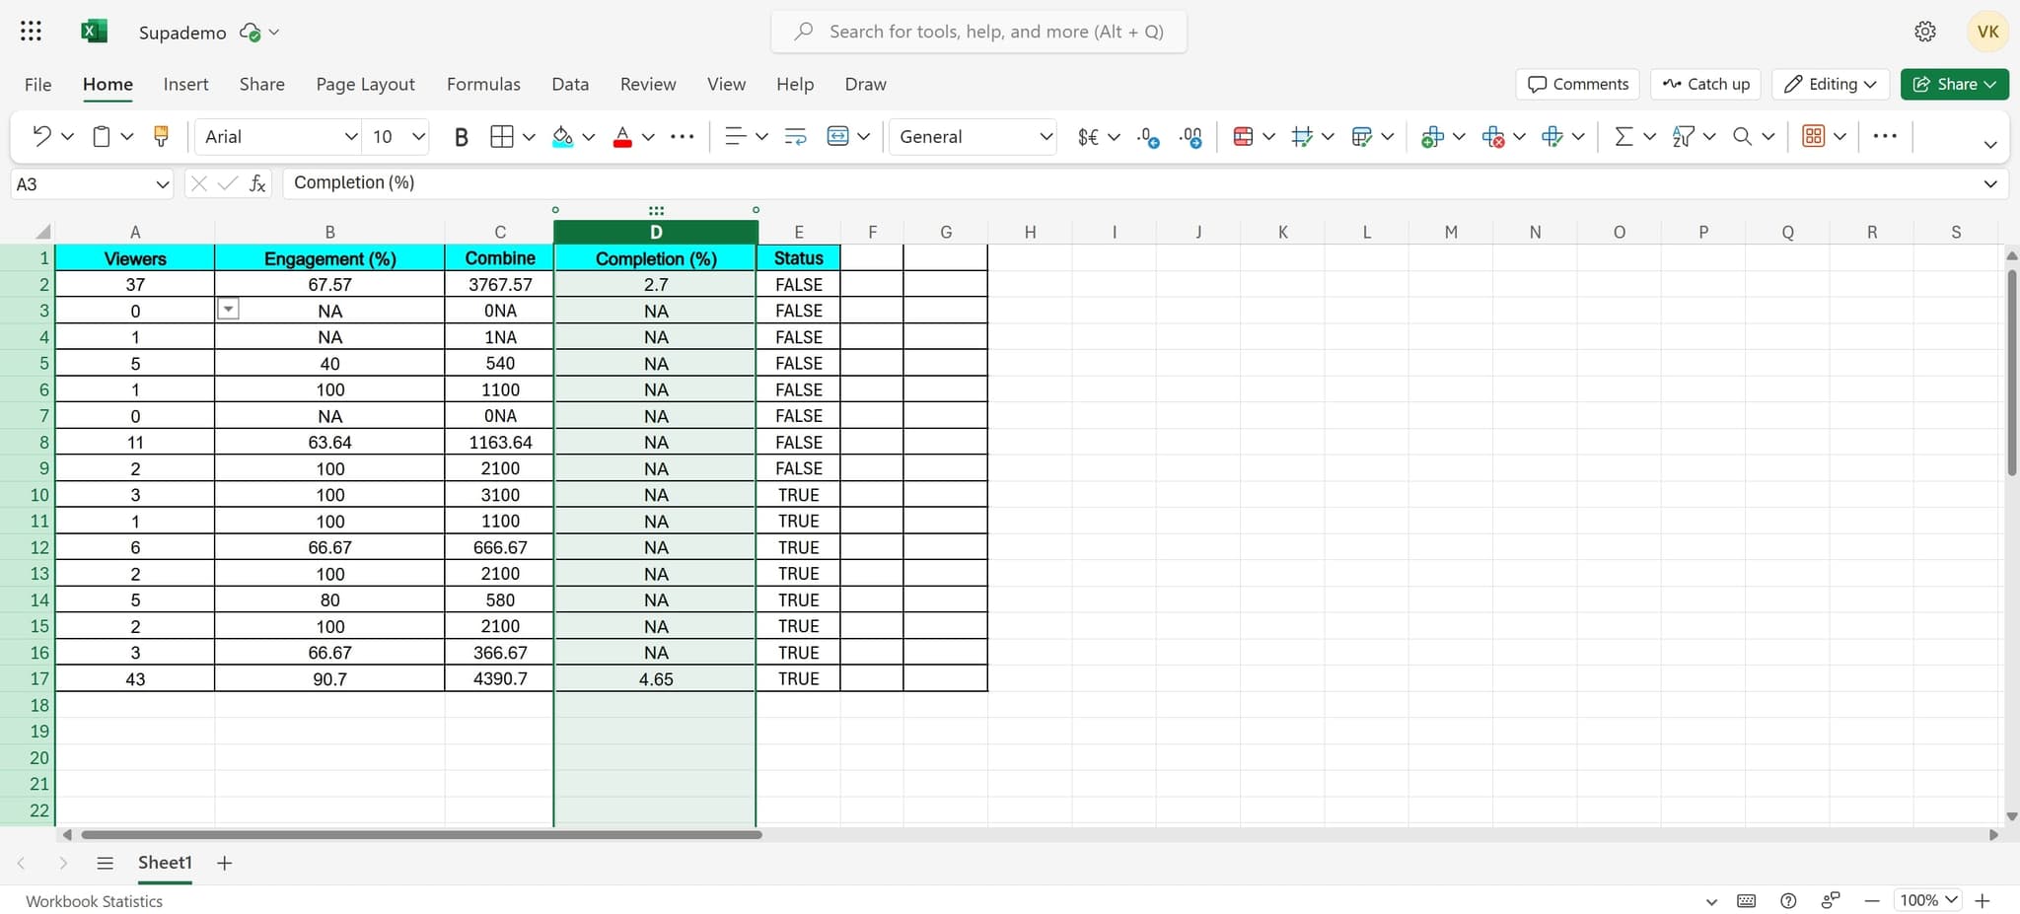This screenshot has width=2020, height=914.
Task: Select the Format Painter tool
Action: click(161, 135)
